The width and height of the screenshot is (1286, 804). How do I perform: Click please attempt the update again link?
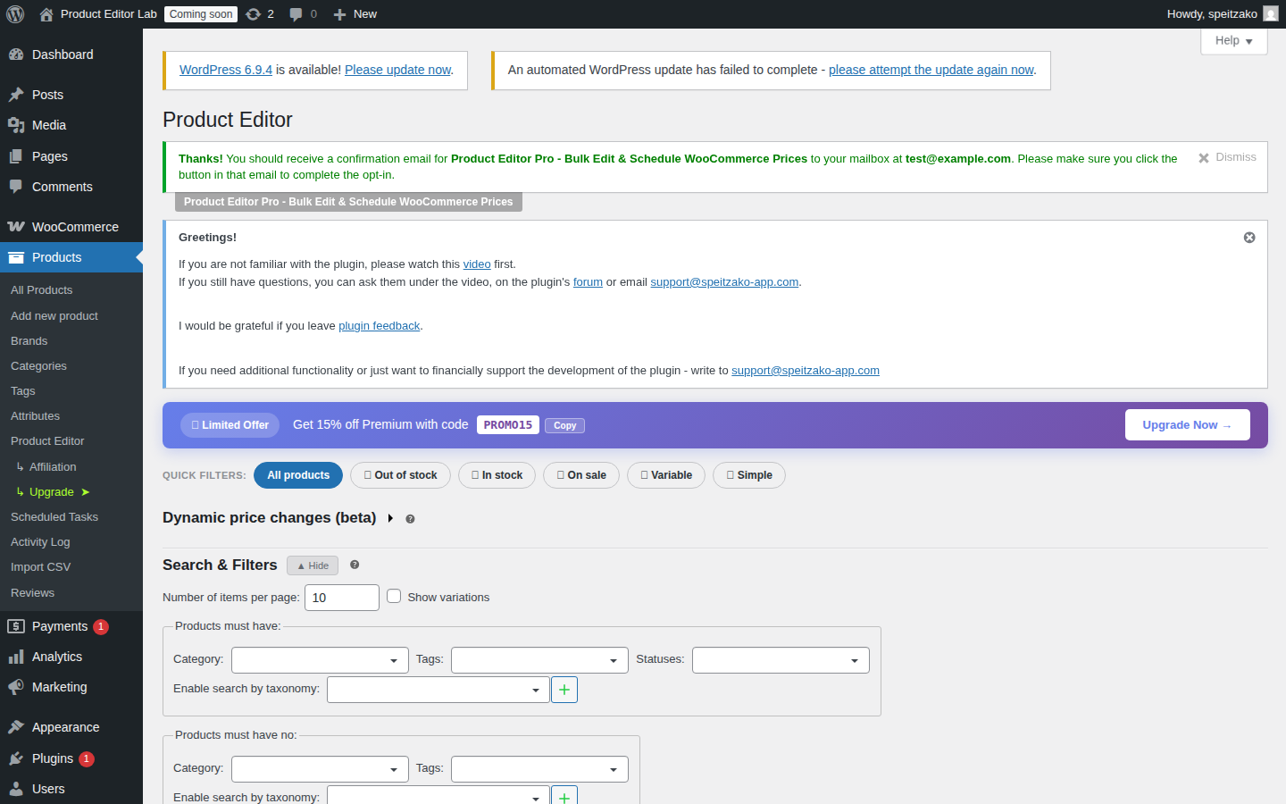click(931, 70)
